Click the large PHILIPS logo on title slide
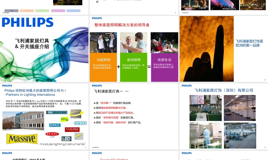Viewport: 268px width, 160px height. pyautogui.click(x=28, y=22)
